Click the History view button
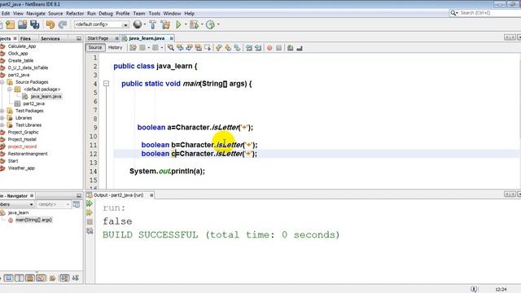Viewport: 521px width, 293px height. coord(116,48)
